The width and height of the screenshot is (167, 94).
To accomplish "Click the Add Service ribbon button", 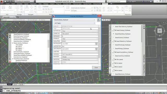I will click(10, 8).
